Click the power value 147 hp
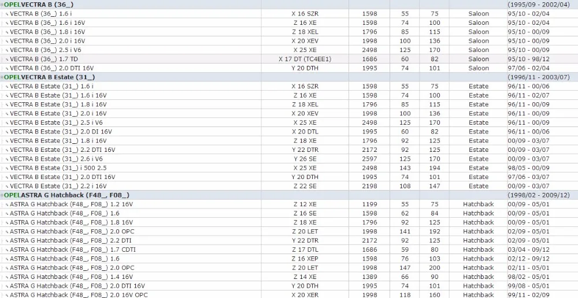This screenshot has height=298, width=578. coord(435,186)
